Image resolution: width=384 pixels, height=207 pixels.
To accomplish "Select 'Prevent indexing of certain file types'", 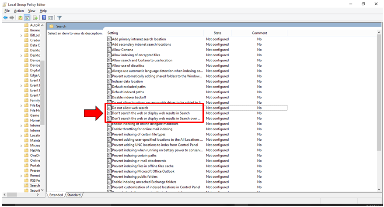I will [x=139, y=134].
